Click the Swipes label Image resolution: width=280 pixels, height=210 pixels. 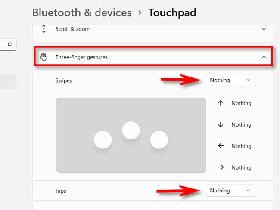pos(64,80)
